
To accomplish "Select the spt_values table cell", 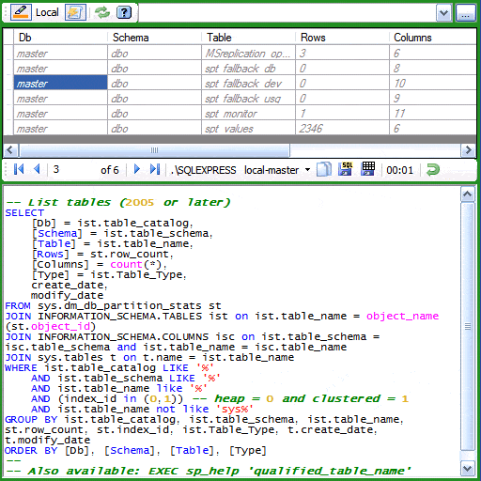I will coord(248,128).
